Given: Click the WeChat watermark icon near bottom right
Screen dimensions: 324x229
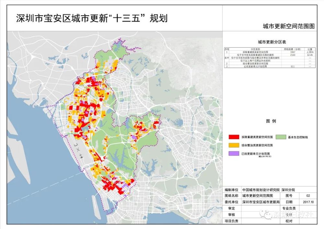Looking at the screenshot, I should (x=268, y=215).
